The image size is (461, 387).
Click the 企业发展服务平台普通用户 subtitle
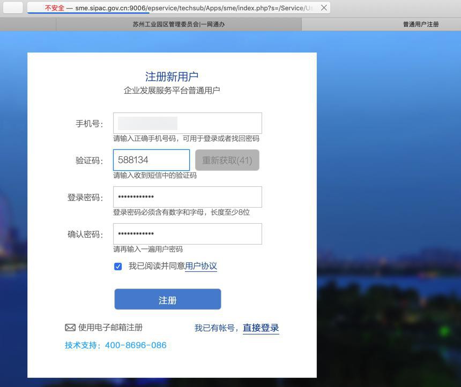172,90
